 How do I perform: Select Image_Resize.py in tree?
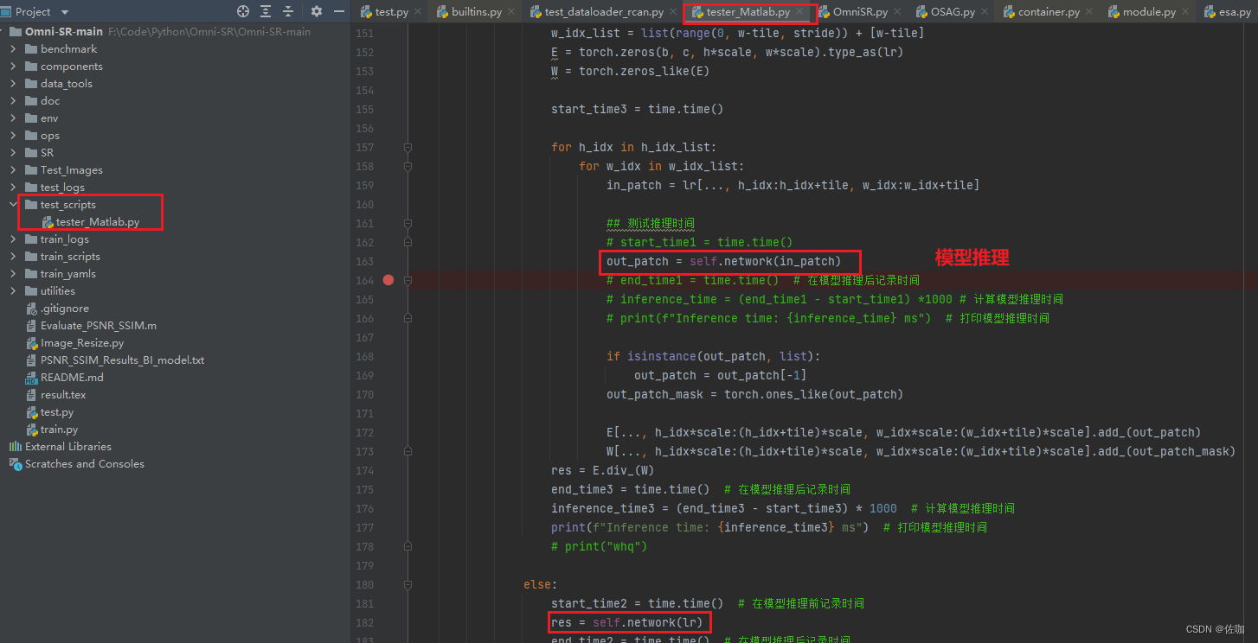74,343
